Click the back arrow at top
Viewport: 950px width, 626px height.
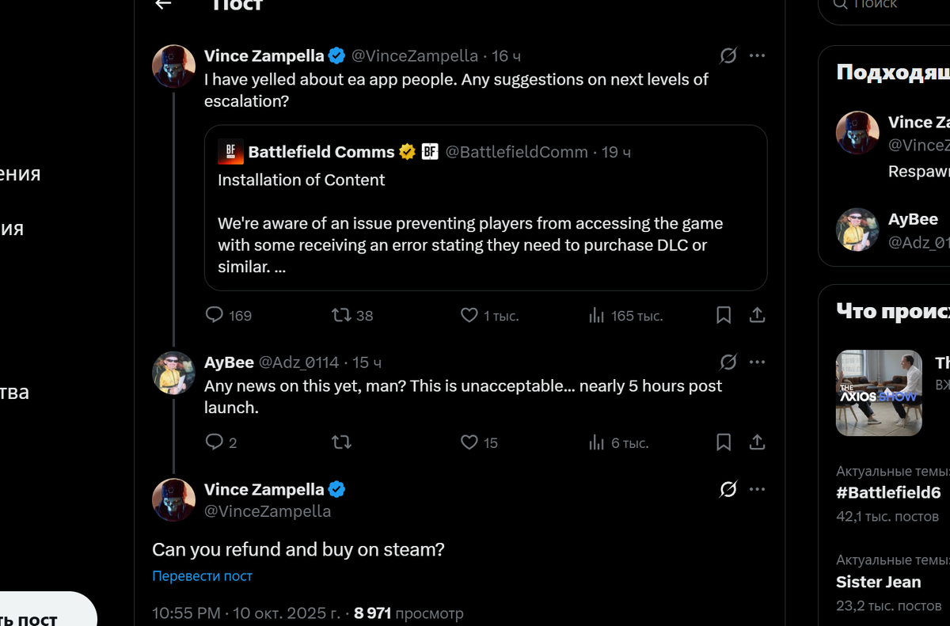(x=163, y=4)
